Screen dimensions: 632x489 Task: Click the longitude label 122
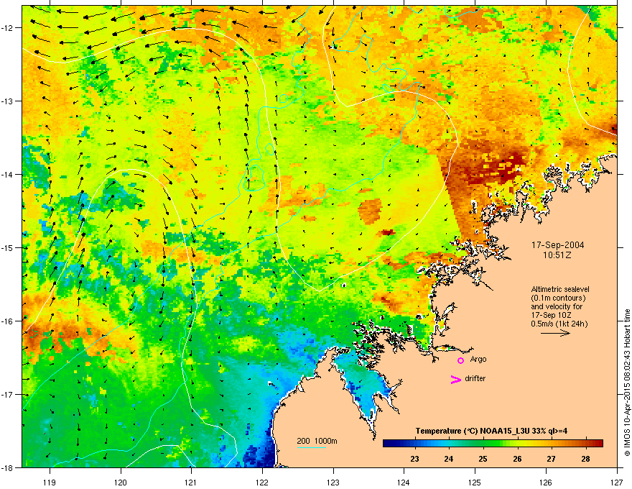pos(262,482)
